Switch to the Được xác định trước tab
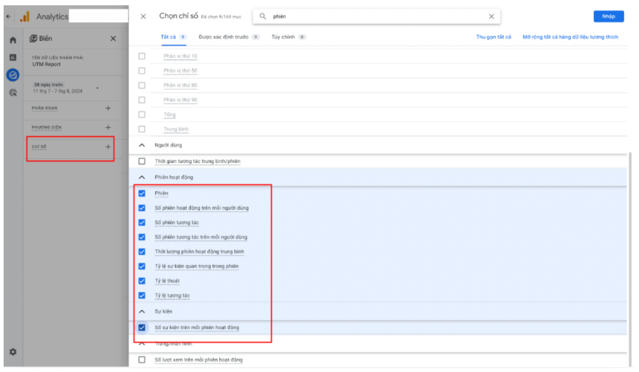 (229, 37)
